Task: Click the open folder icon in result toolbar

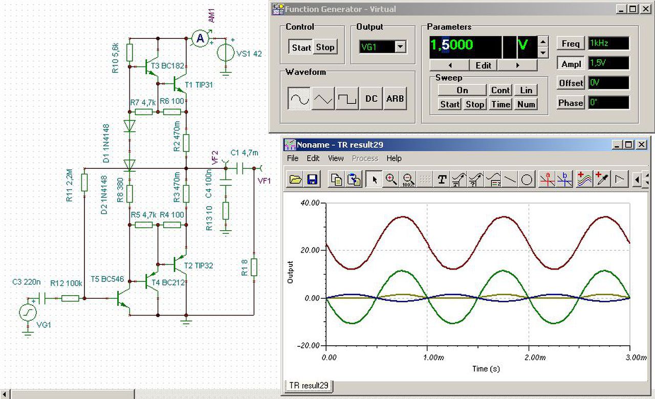Action: coord(295,180)
